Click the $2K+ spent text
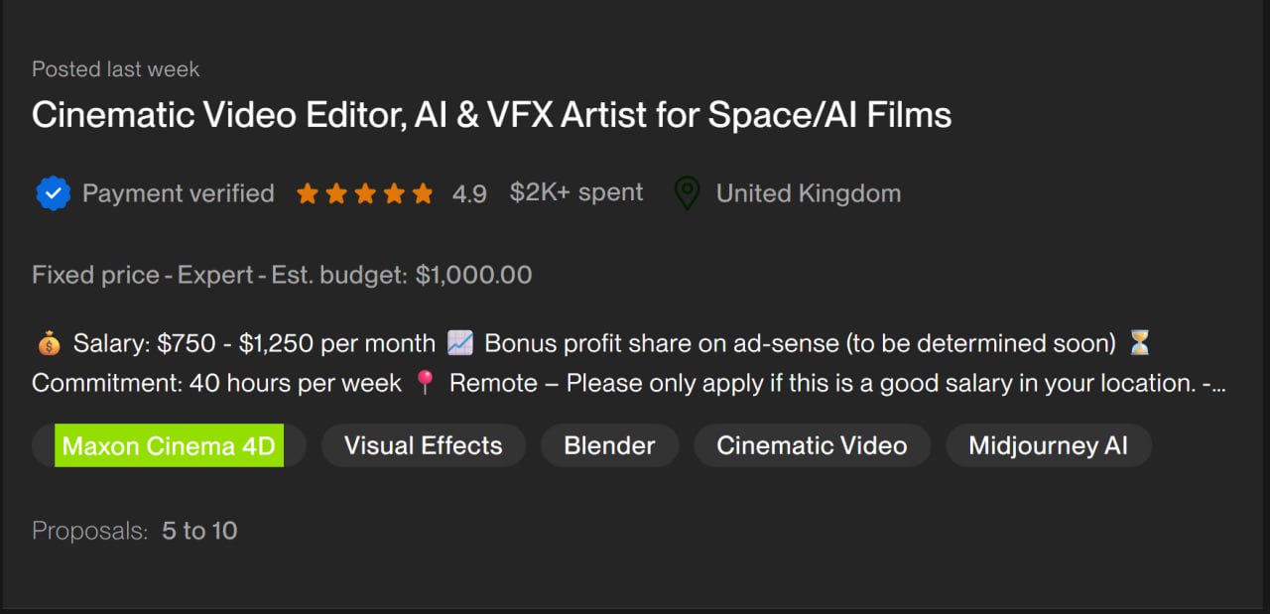The width and height of the screenshot is (1270, 614). pyautogui.click(x=575, y=192)
